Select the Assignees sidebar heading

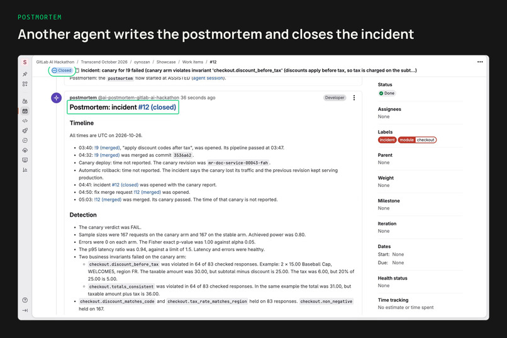pyautogui.click(x=389, y=110)
